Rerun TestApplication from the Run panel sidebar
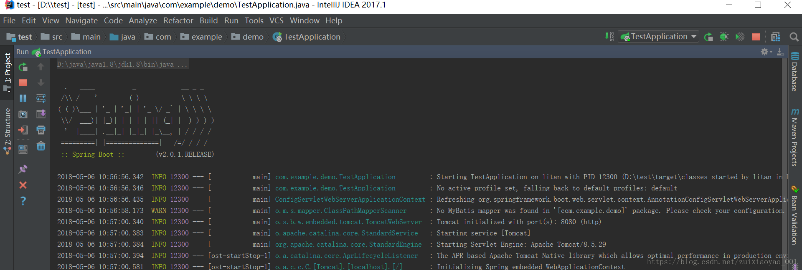The image size is (802, 270). 23,67
